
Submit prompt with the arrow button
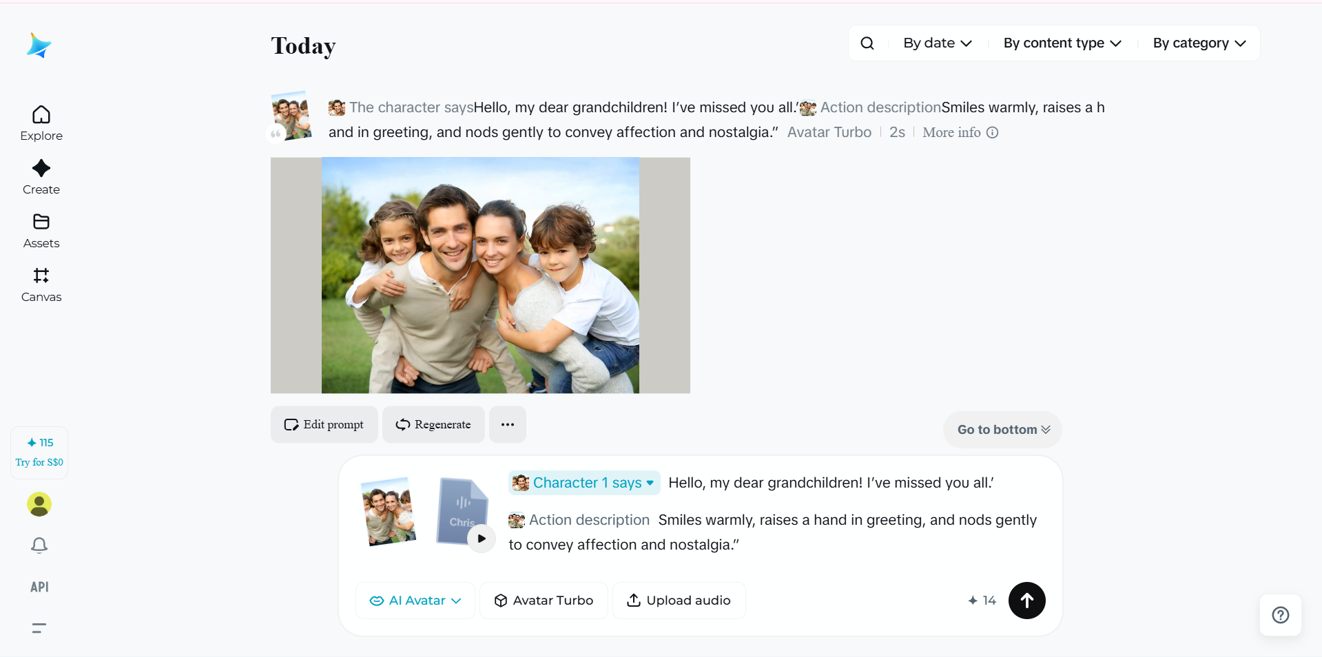[1027, 601]
